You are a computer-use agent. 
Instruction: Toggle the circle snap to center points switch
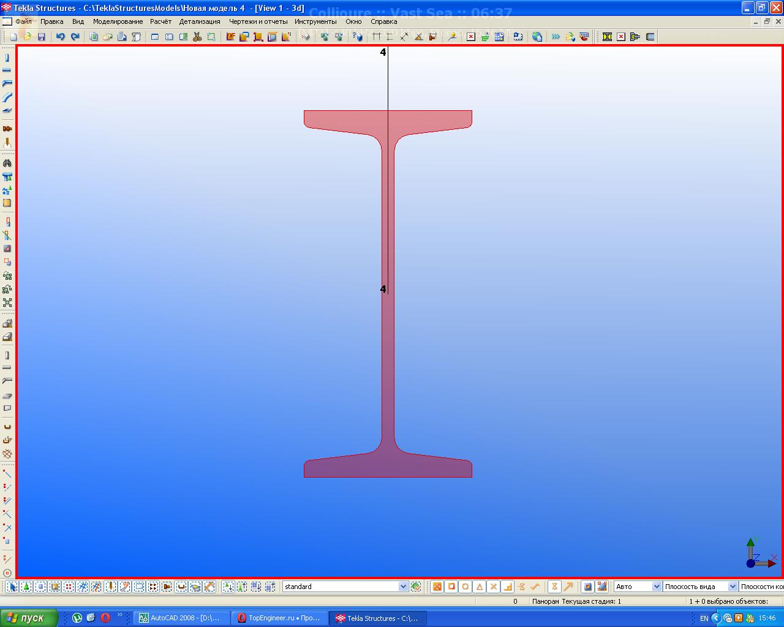click(x=466, y=587)
